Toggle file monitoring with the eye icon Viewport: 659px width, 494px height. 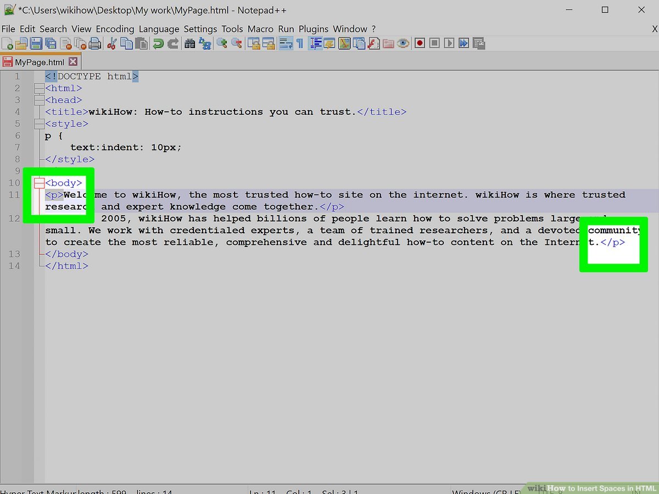(403, 43)
